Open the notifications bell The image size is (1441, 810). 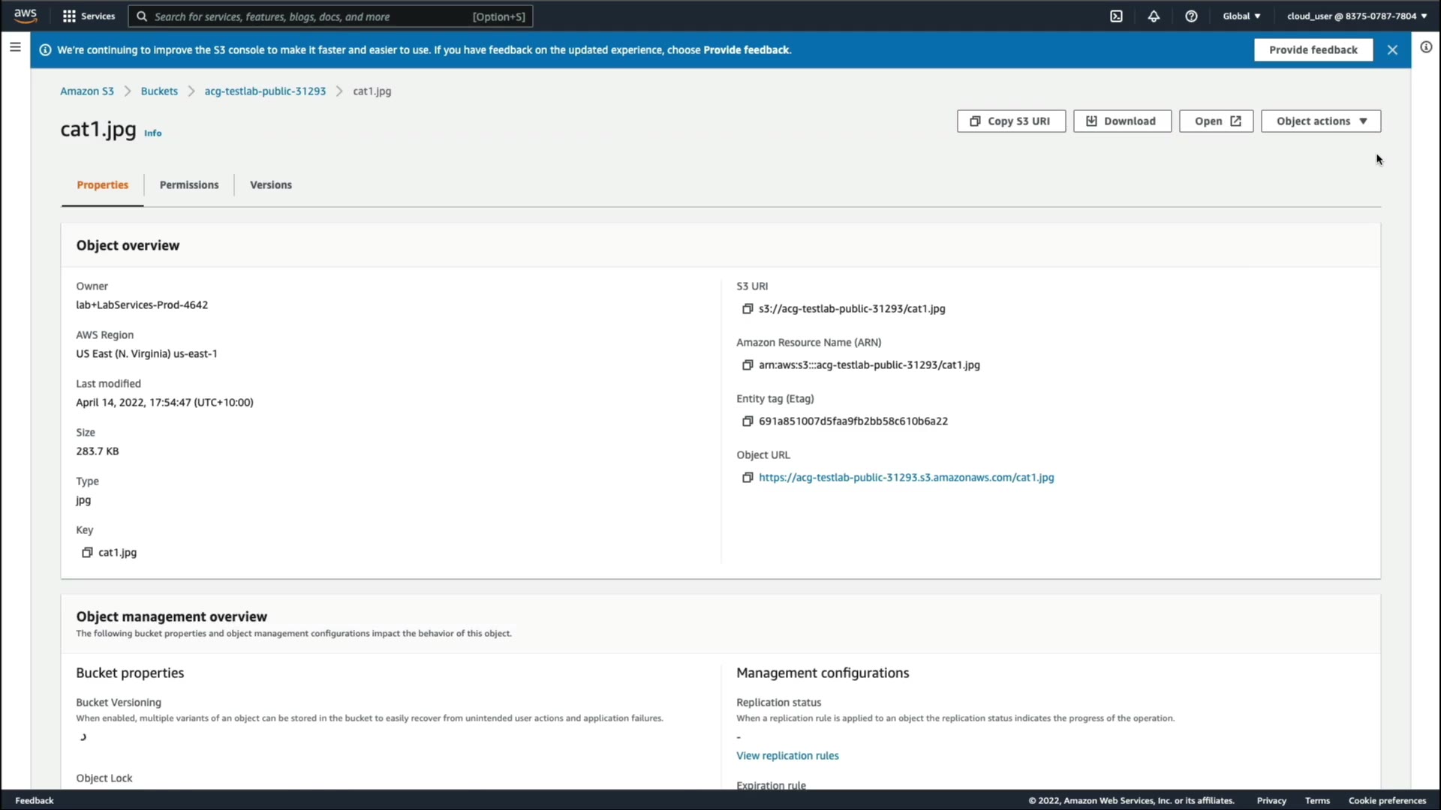tap(1154, 16)
